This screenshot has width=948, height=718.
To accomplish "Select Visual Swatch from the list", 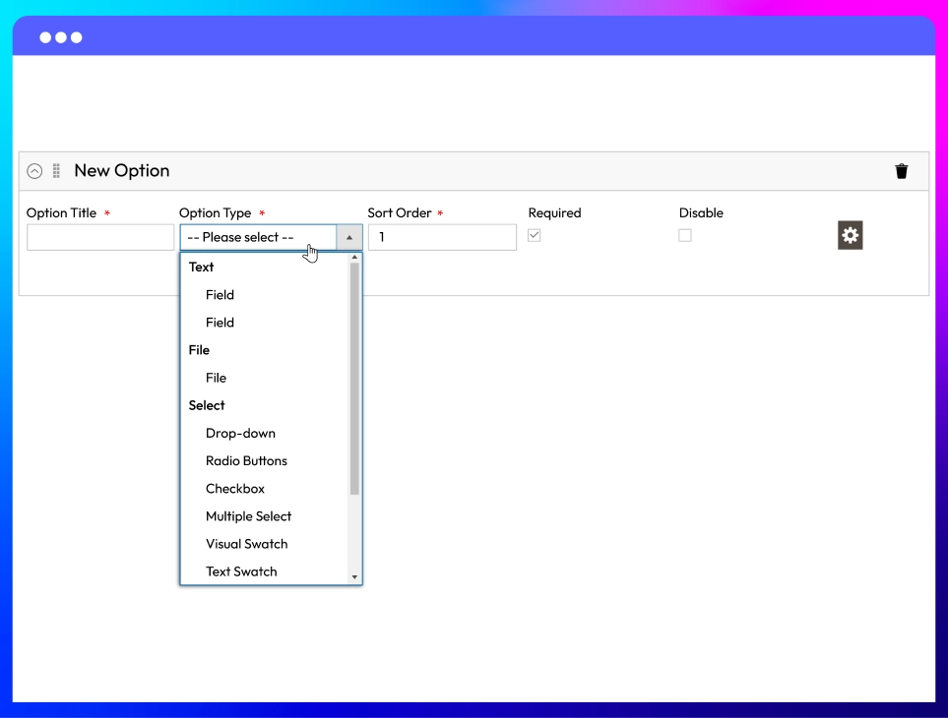I will click(246, 544).
